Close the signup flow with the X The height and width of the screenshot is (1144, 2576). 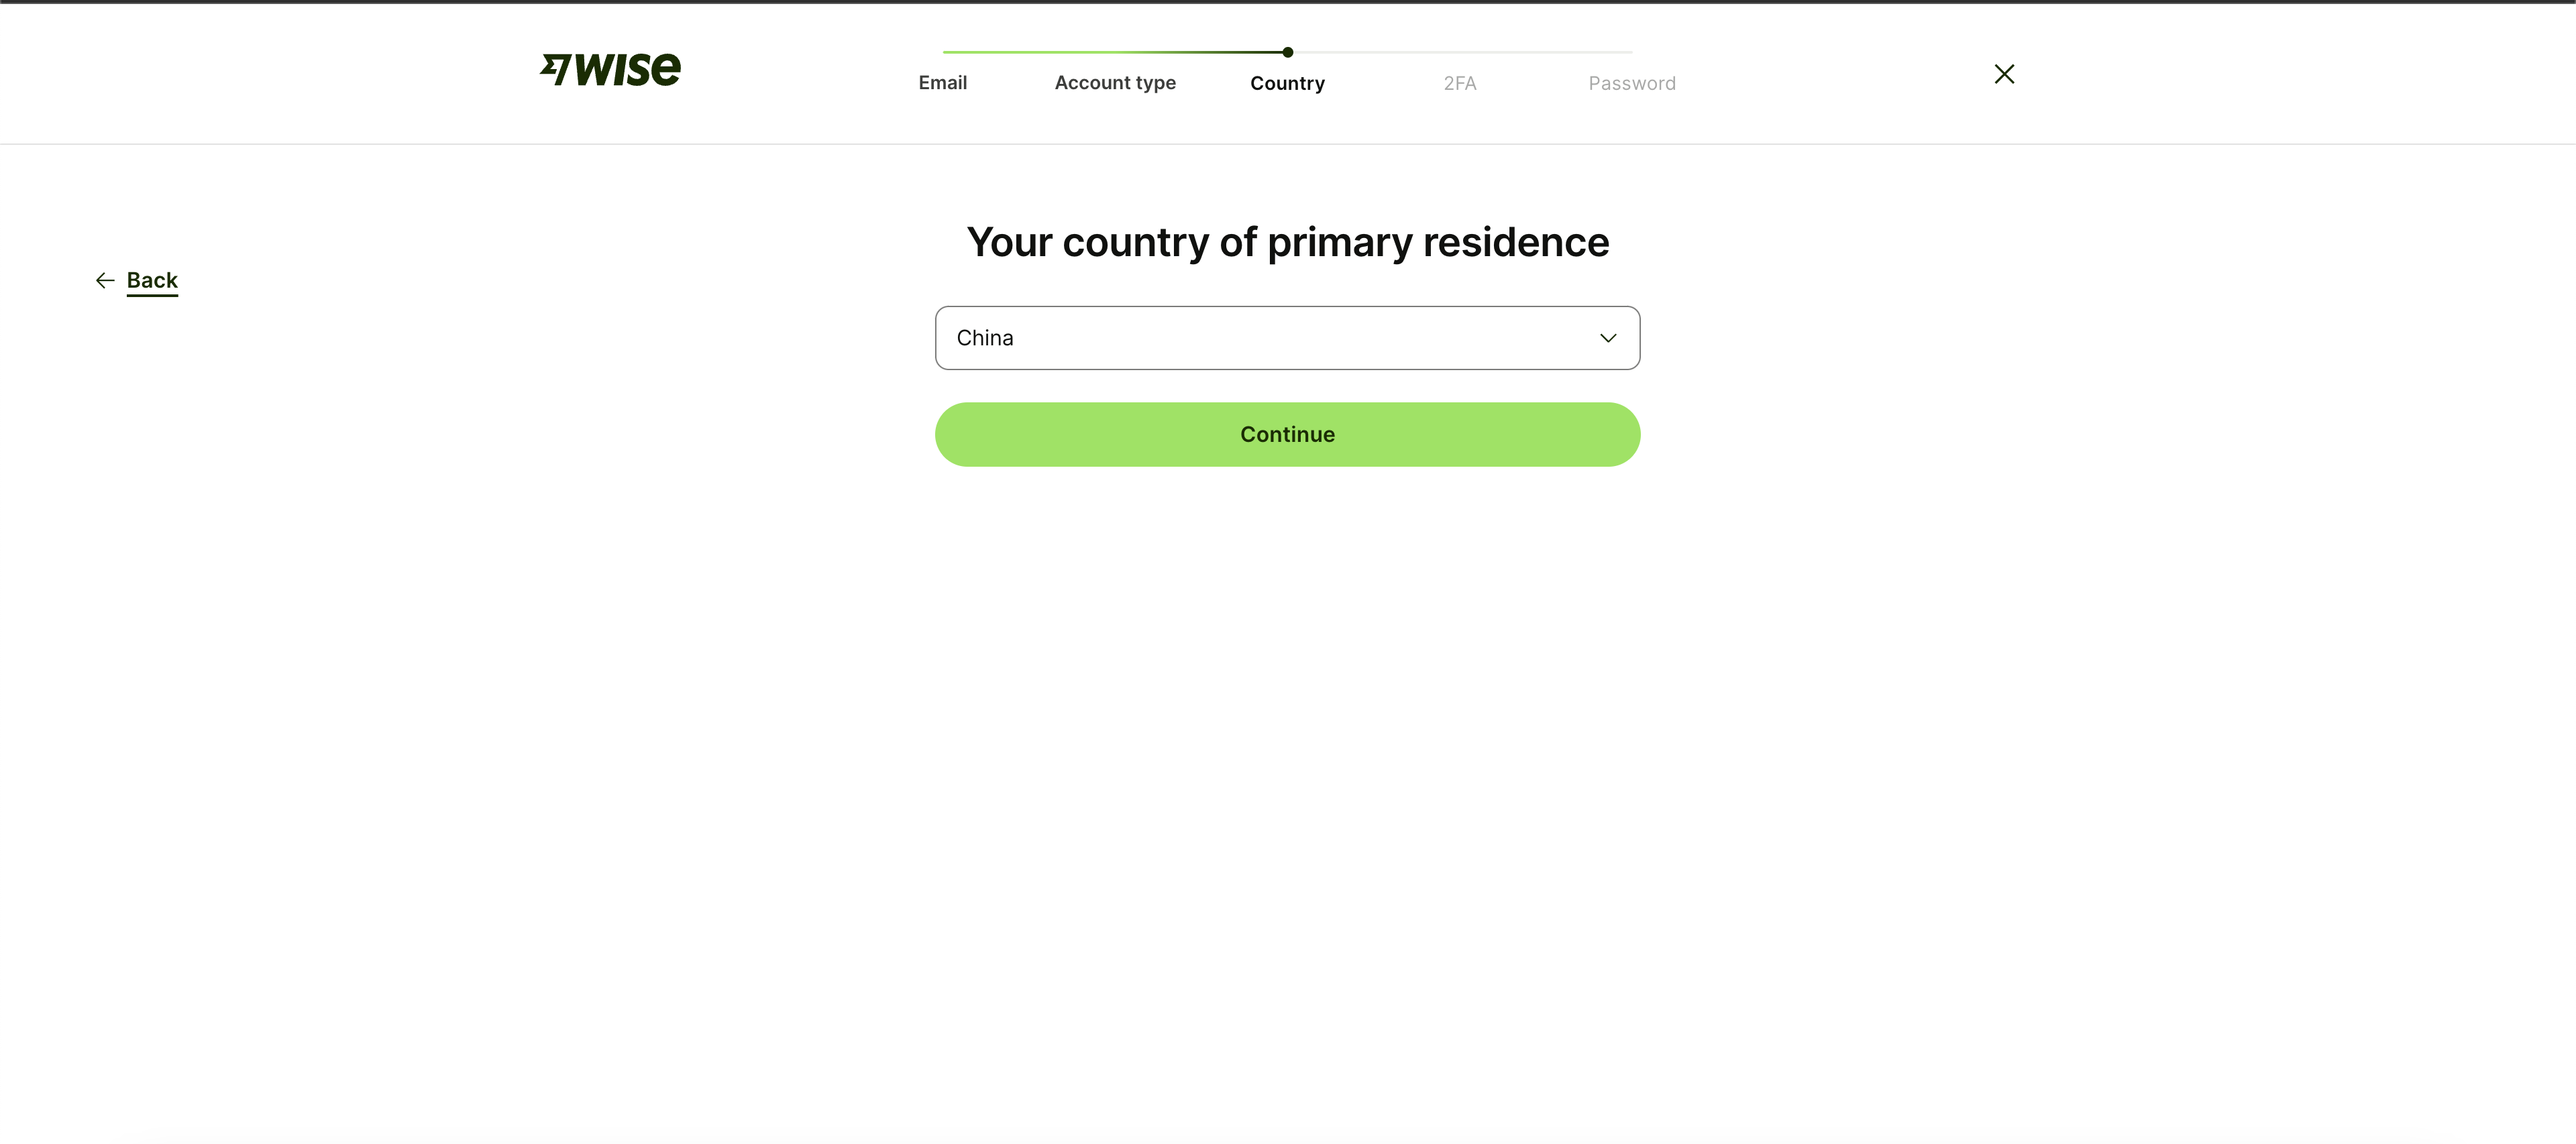click(x=2004, y=74)
